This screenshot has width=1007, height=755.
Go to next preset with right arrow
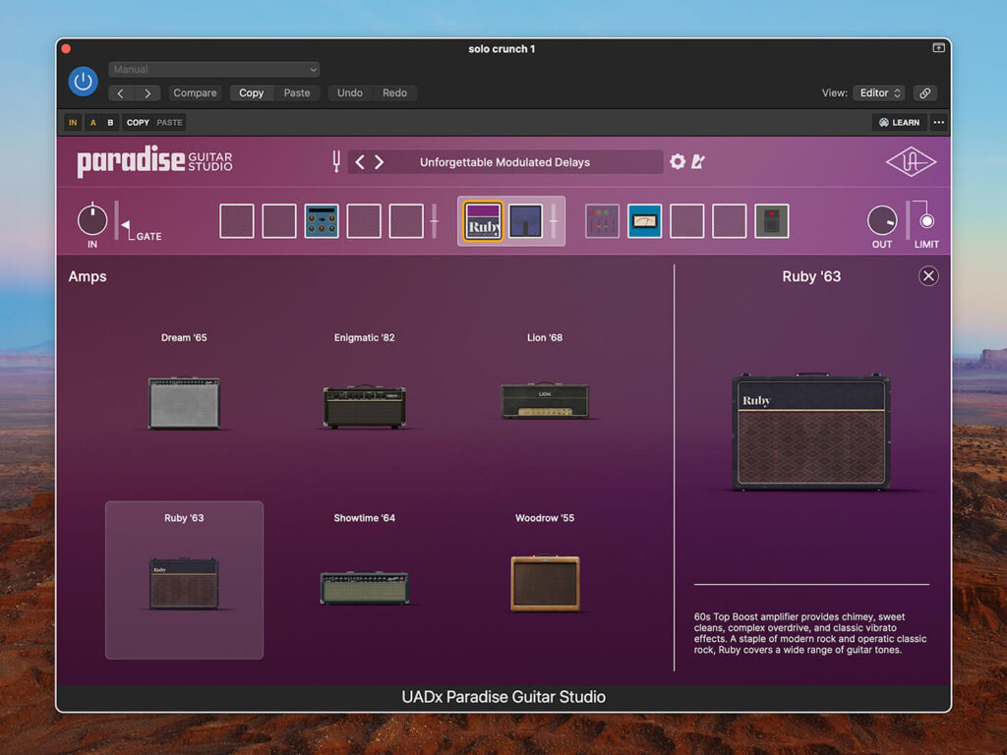point(148,93)
